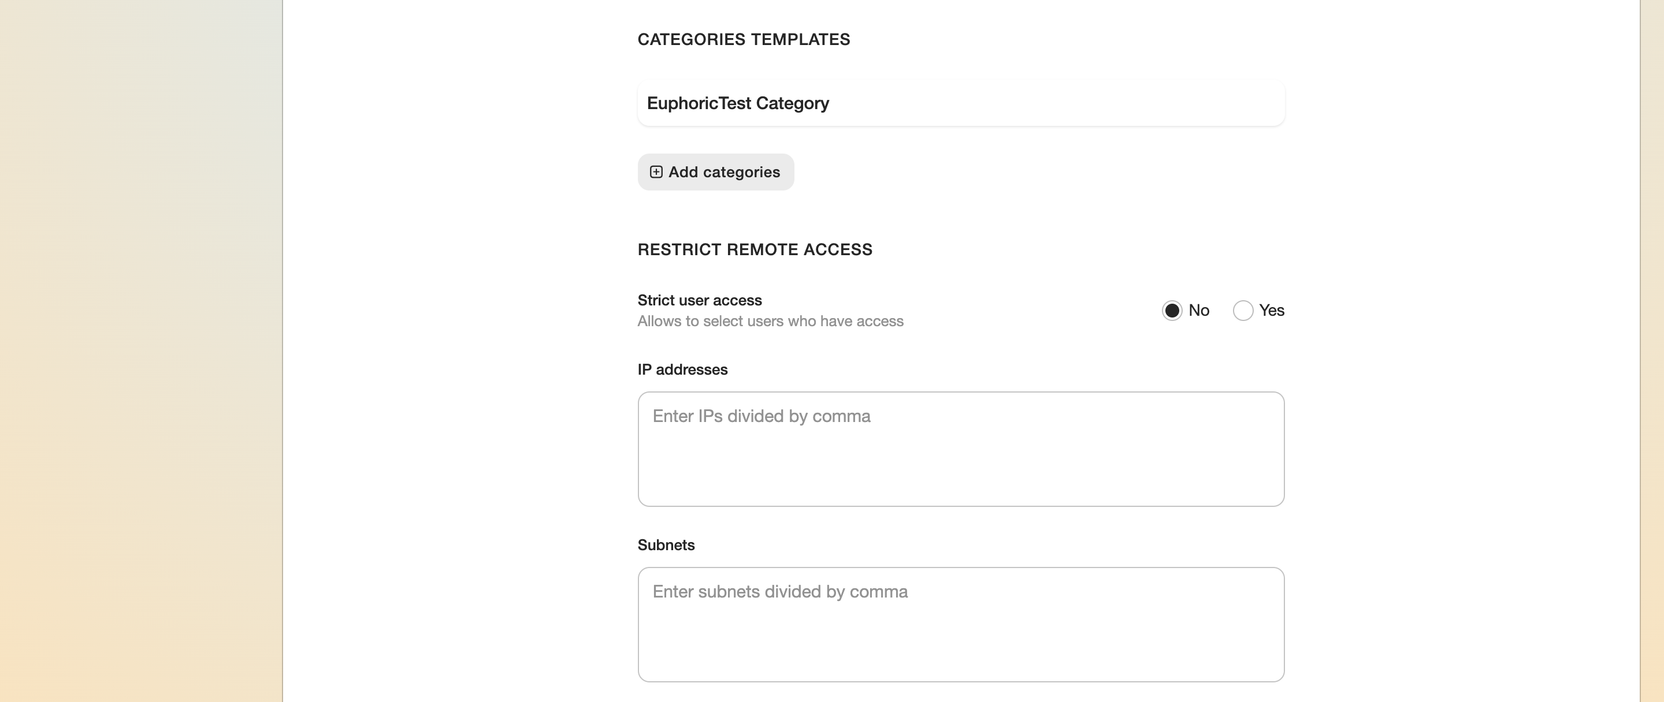Click "Enter subnets divided by comma" placeholder

(779, 592)
